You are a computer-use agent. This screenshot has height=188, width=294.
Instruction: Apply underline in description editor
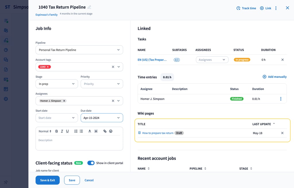point(67,131)
